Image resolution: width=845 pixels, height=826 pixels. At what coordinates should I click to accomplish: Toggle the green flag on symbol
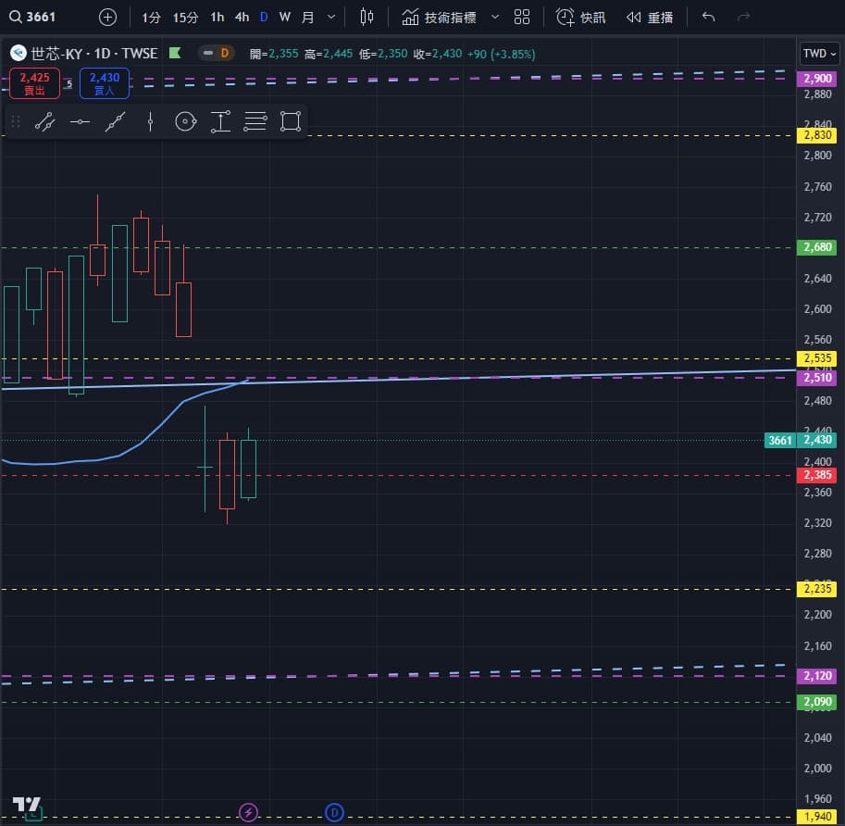pyautogui.click(x=175, y=54)
